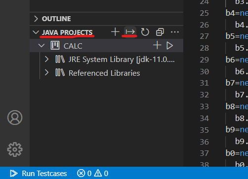The height and width of the screenshot is (179, 248).
Task: Click Run Testcases in status bar
Action: coord(39,173)
